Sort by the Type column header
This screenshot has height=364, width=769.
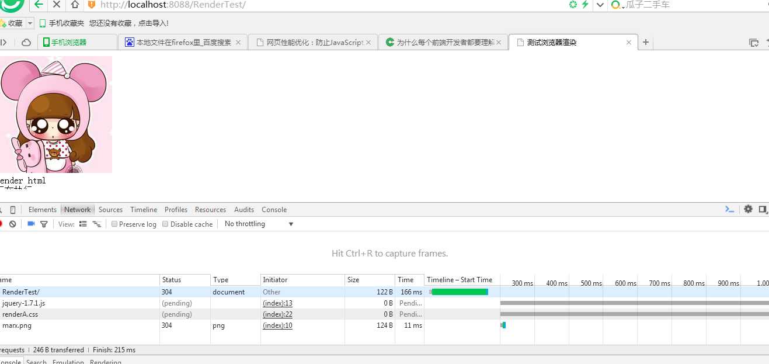tap(235, 280)
